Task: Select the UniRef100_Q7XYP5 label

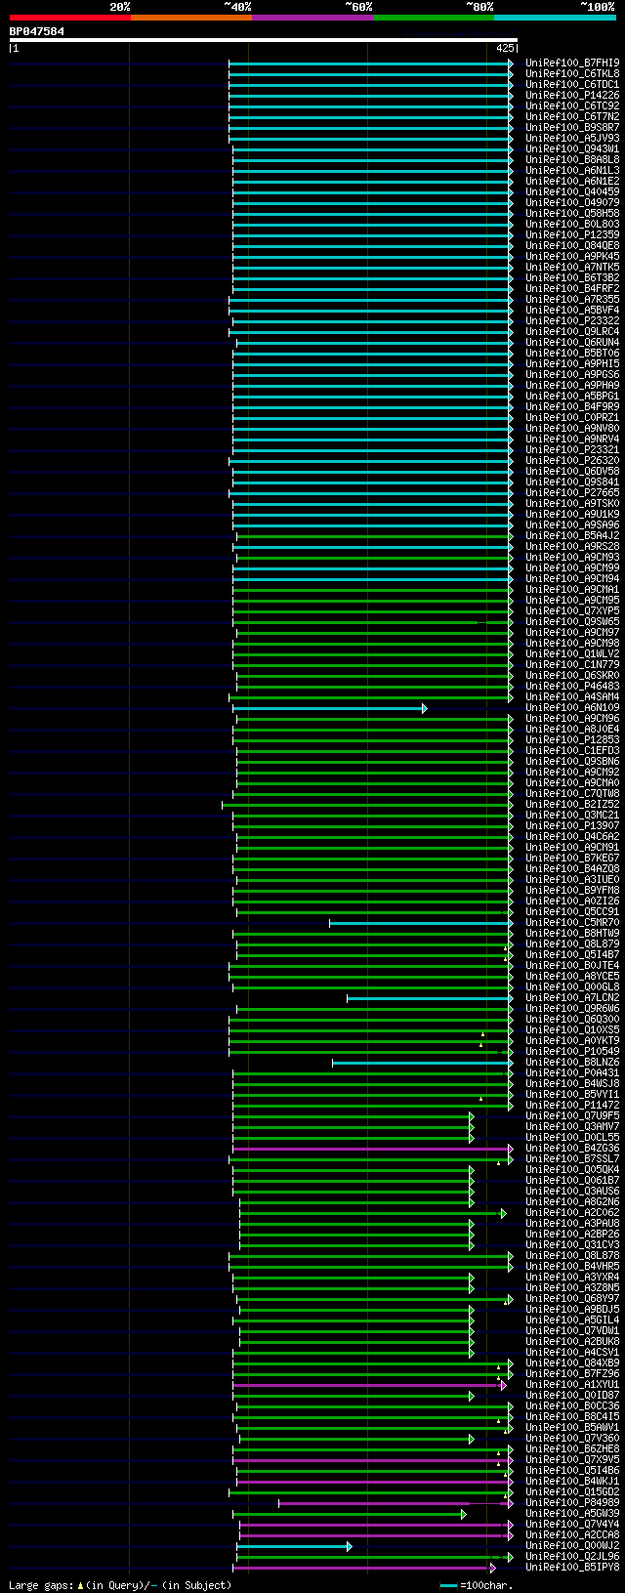Action: (572, 610)
